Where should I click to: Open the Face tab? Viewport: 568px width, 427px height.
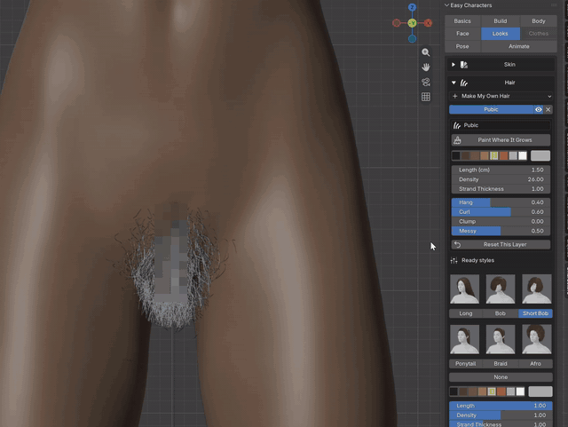click(462, 34)
